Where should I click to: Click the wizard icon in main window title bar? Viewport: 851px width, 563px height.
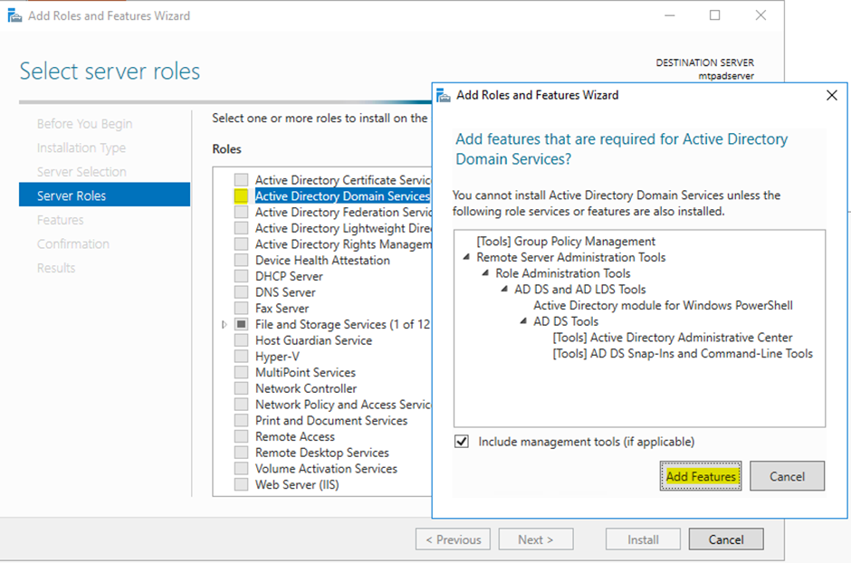click(x=14, y=15)
